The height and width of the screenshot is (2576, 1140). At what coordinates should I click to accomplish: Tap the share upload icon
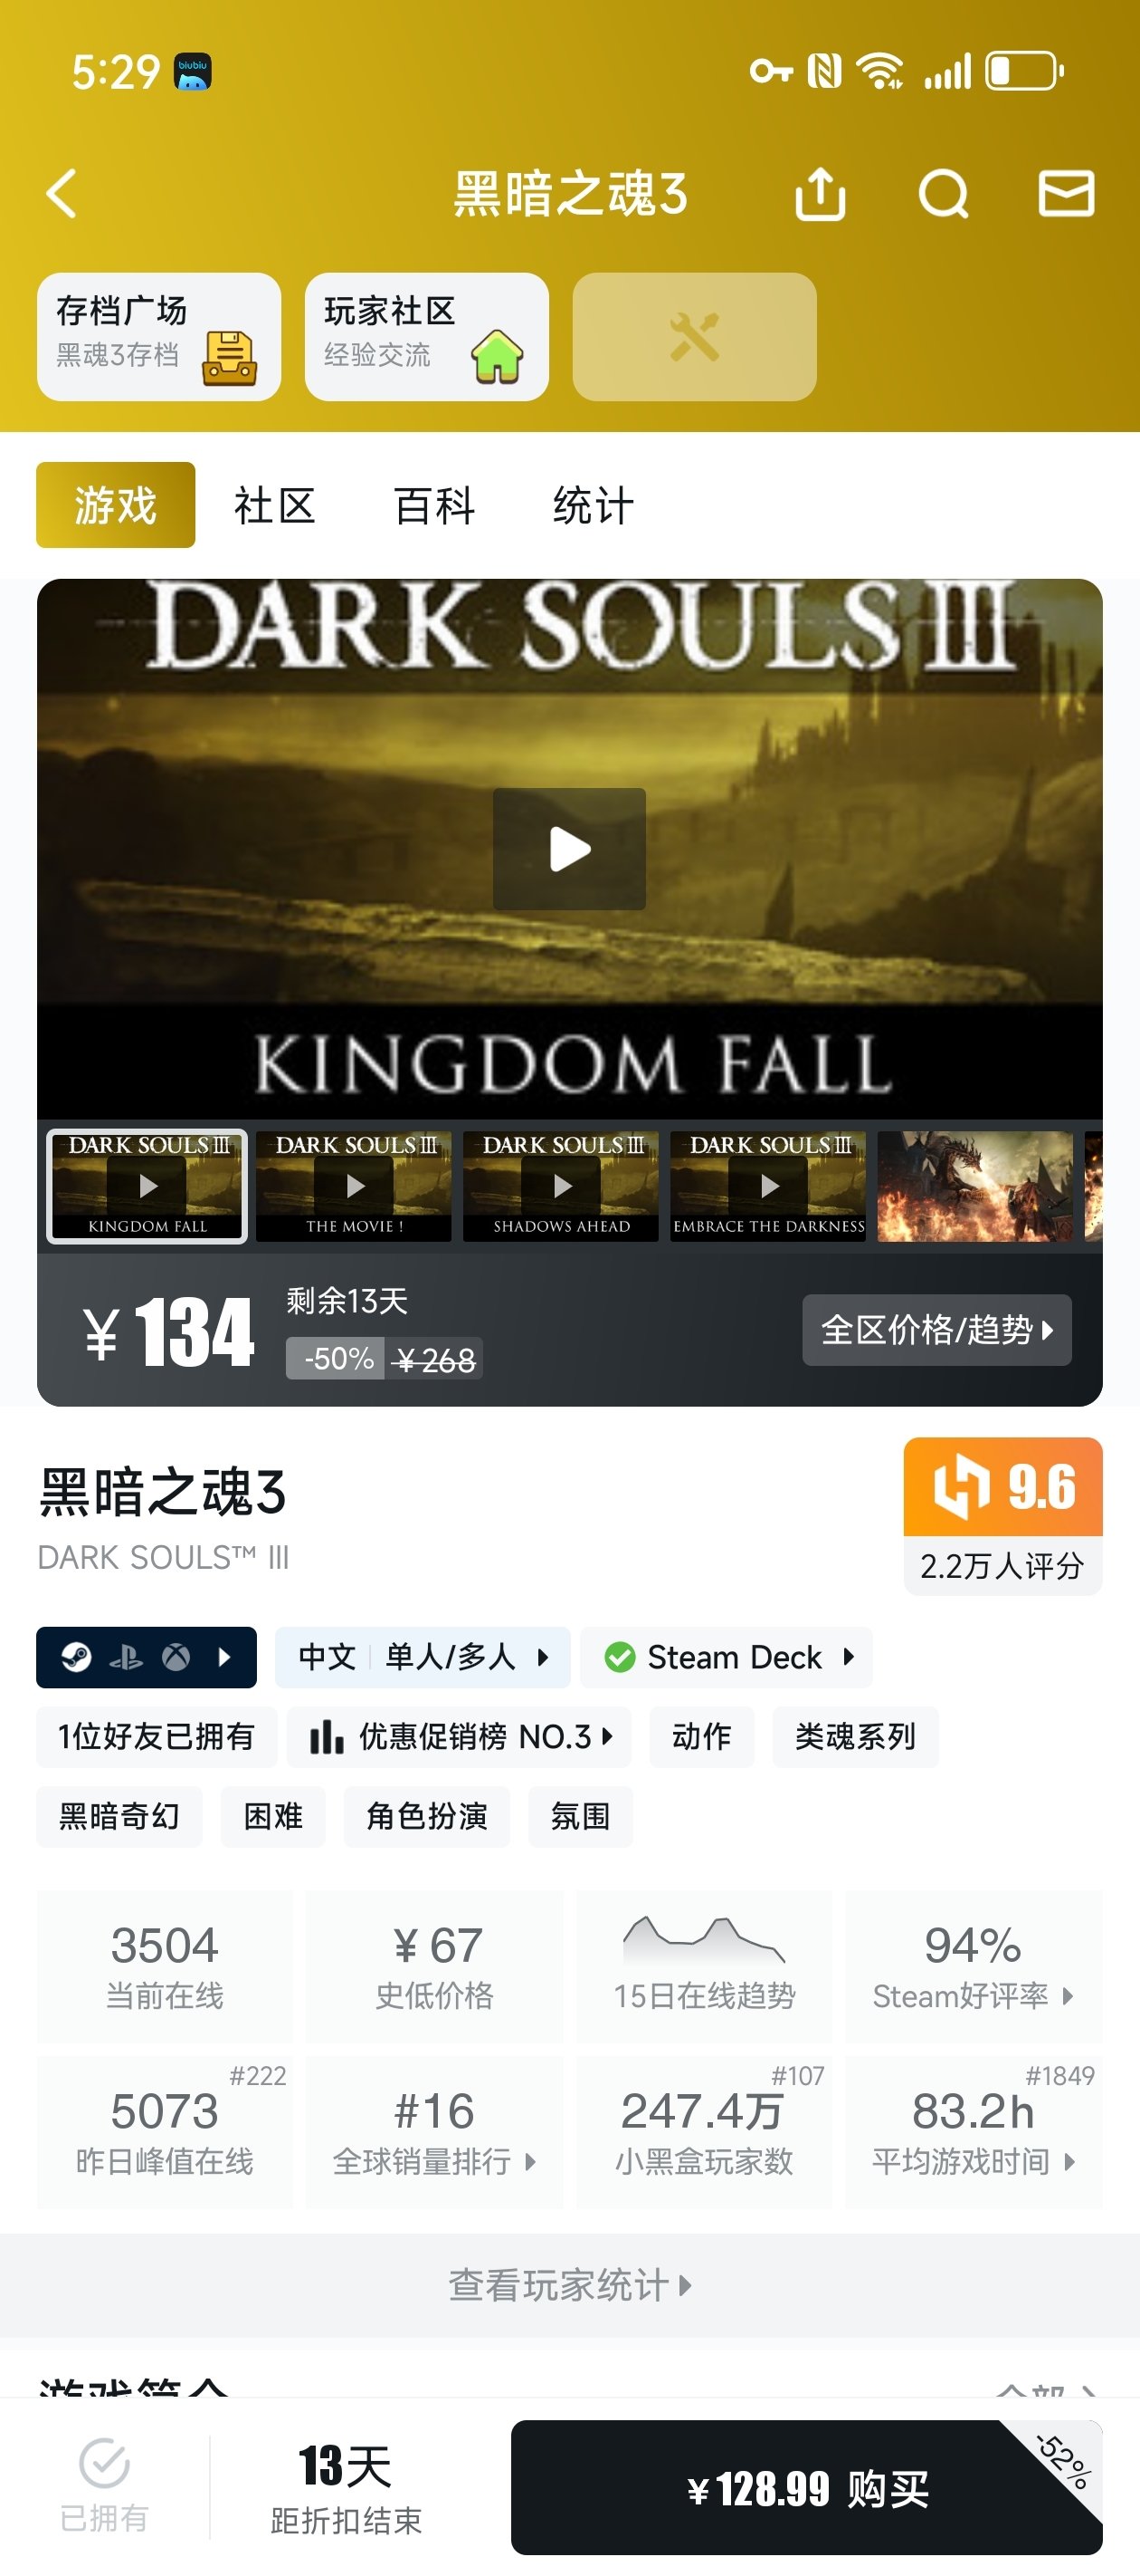[x=821, y=192]
